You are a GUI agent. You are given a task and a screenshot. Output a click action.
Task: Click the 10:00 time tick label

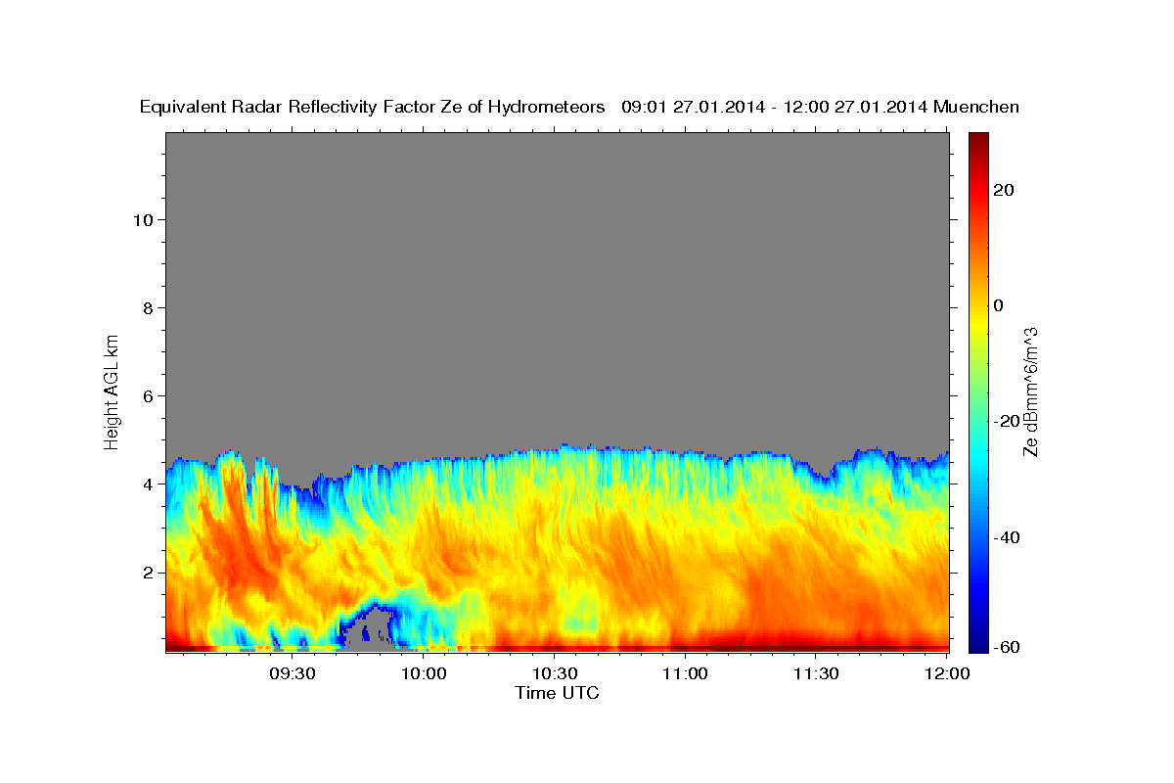[x=424, y=673]
